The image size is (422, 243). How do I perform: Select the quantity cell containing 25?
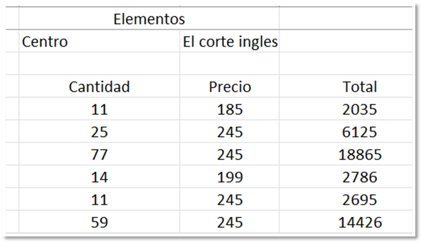(99, 131)
